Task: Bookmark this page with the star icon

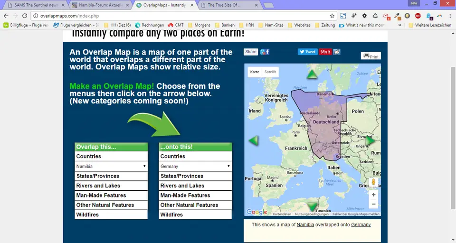Action: 332,16
